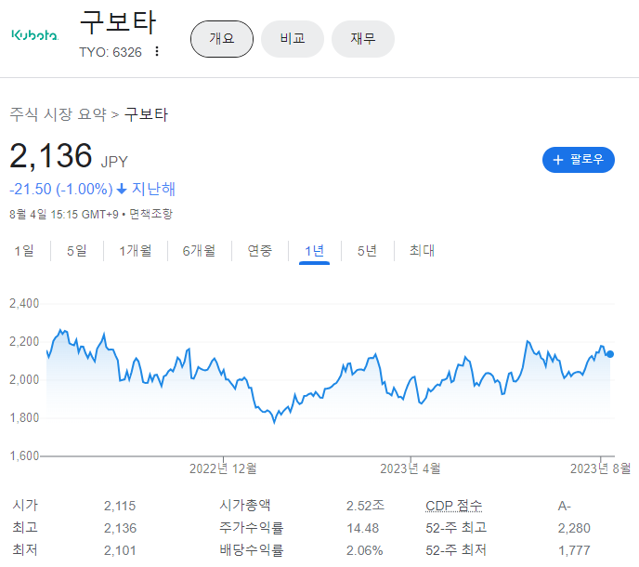Image resolution: width=639 pixels, height=567 pixels.
Task: Click the 2022년 12월 axis label
Action: 223,468
